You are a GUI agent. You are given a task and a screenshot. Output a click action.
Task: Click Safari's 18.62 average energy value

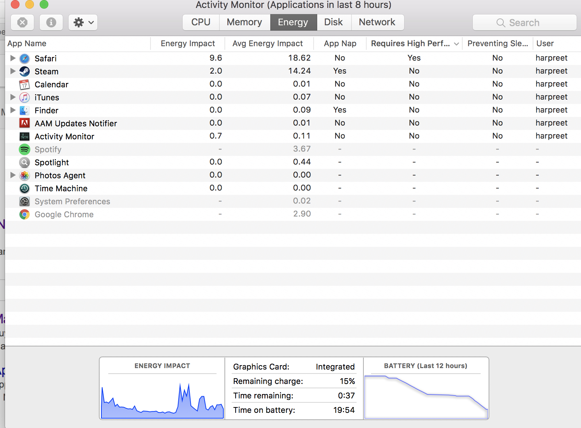pyautogui.click(x=300, y=58)
